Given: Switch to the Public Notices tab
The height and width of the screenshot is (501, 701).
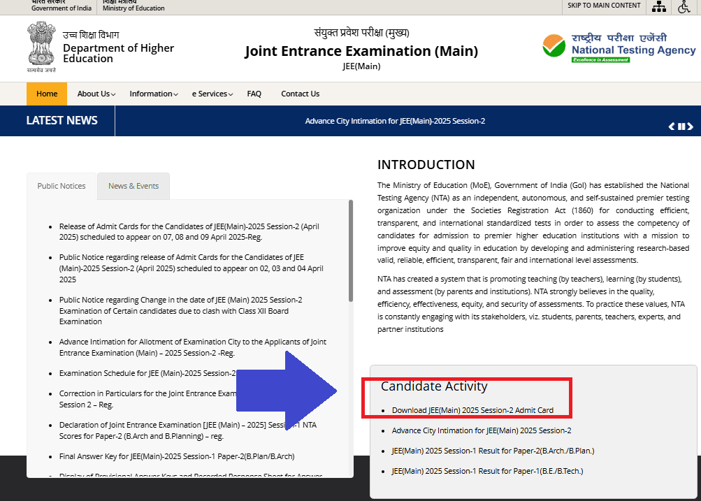Looking at the screenshot, I should tap(61, 186).
